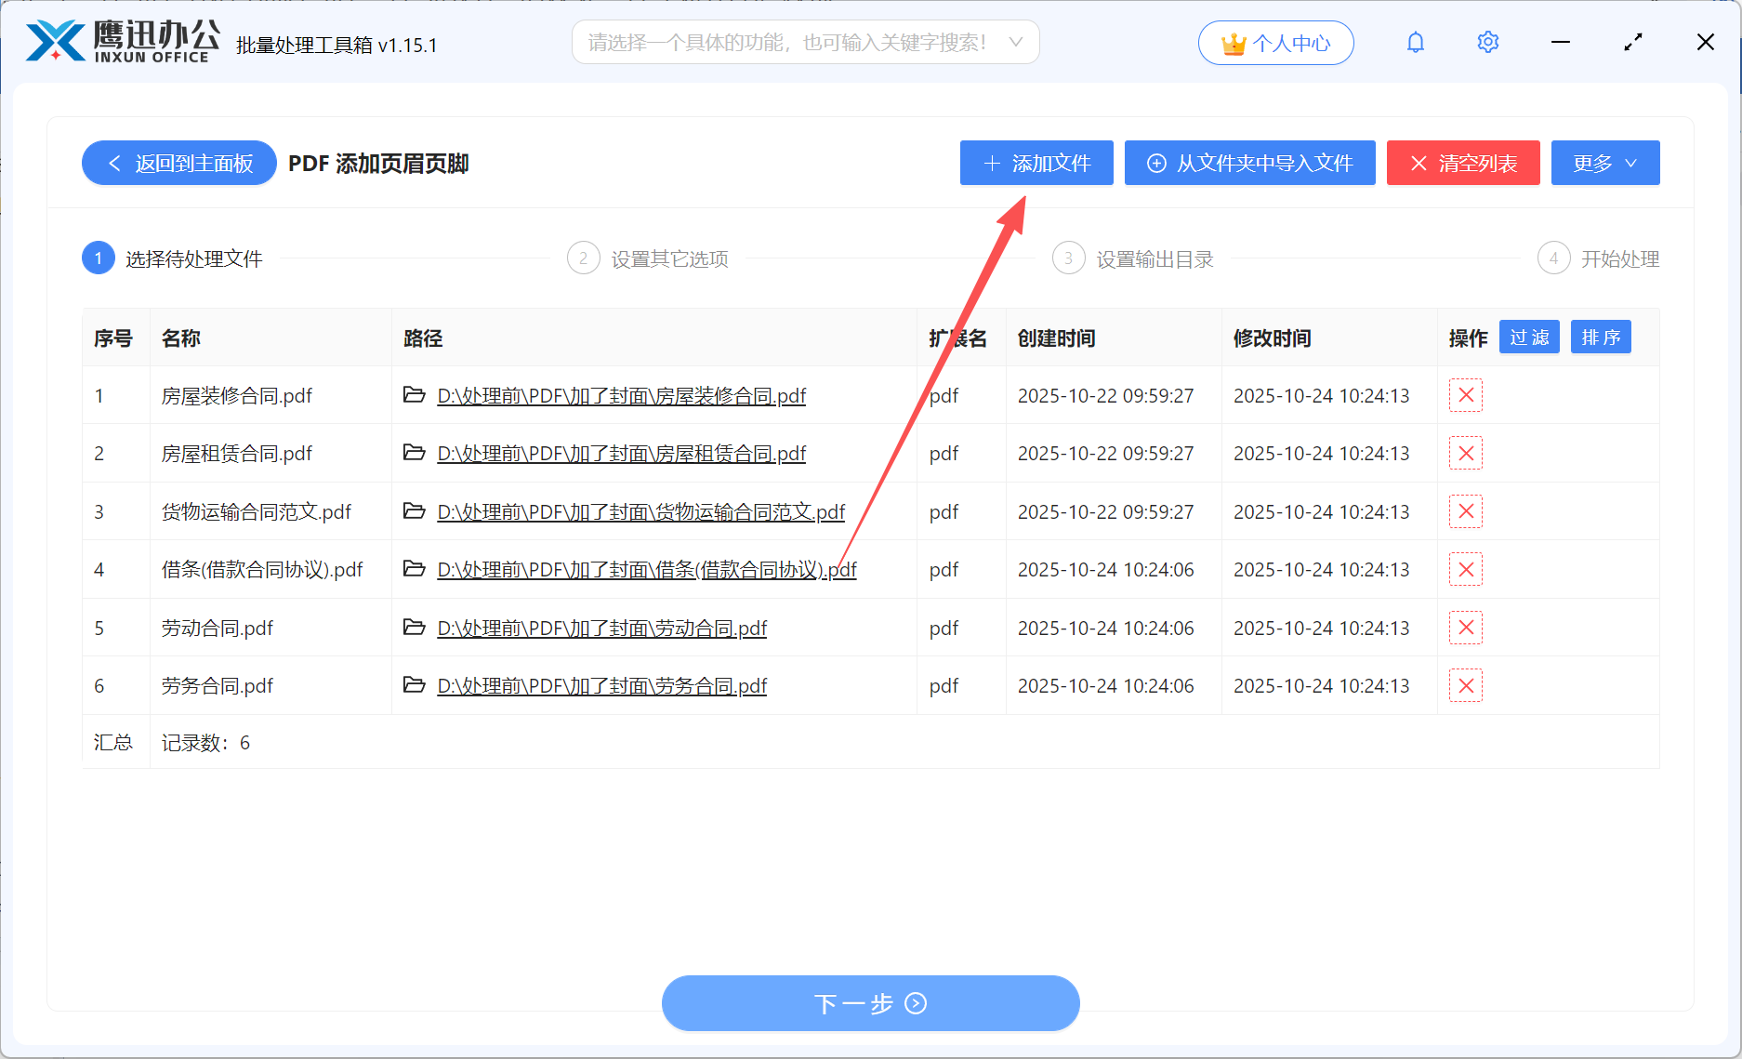Delete row 房屋装修合同.pdf with red X
The image size is (1742, 1059).
[x=1466, y=395]
